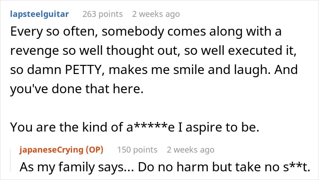Open timestamp permalink on lapsteelguitar's comment
The width and height of the screenshot is (319, 180).
point(156,14)
